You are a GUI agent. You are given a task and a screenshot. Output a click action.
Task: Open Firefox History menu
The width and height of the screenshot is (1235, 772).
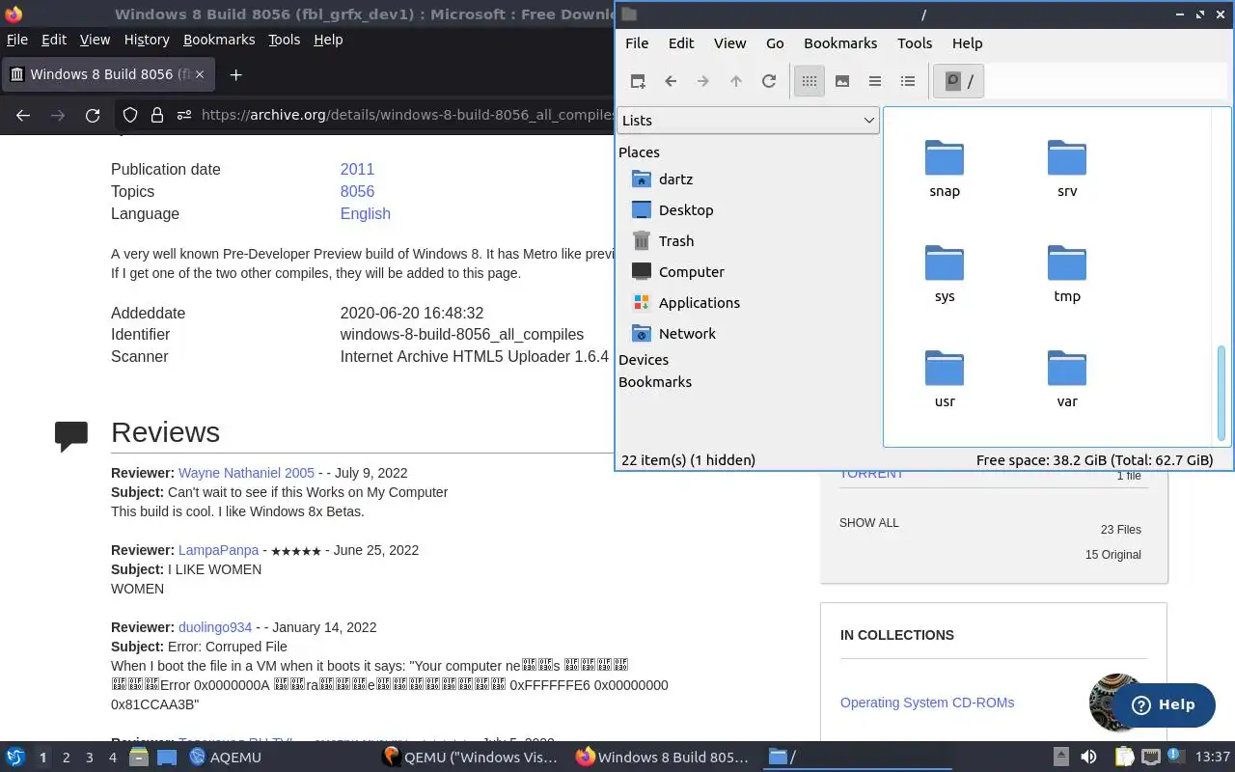point(147,40)
